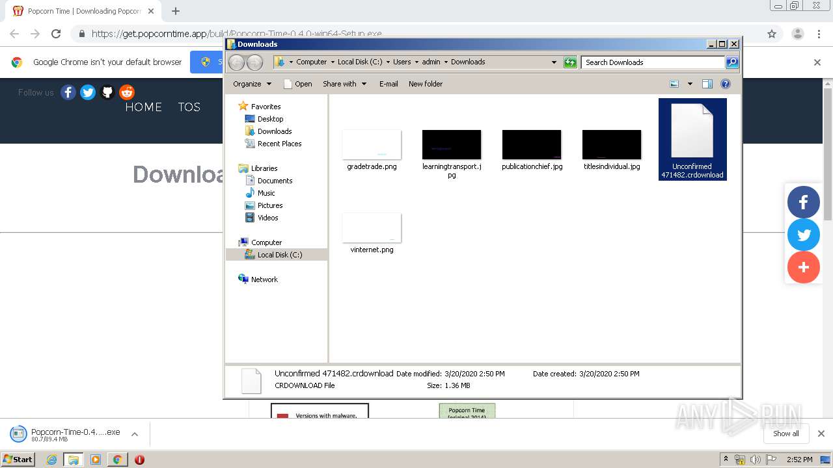
Task: Share via the floating Facebook button
Action: tap(804, 201)
